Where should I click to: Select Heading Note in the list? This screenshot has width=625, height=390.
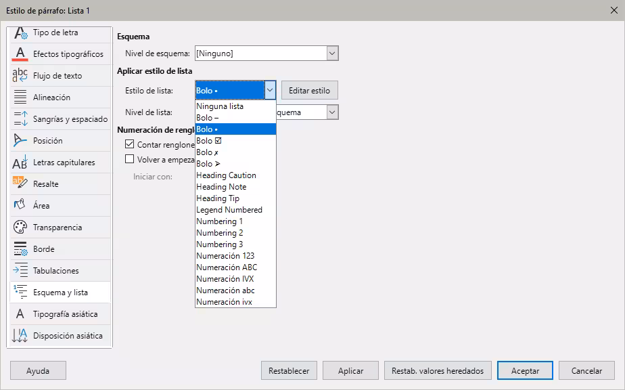pyautogui.click(x=235, y=187)
